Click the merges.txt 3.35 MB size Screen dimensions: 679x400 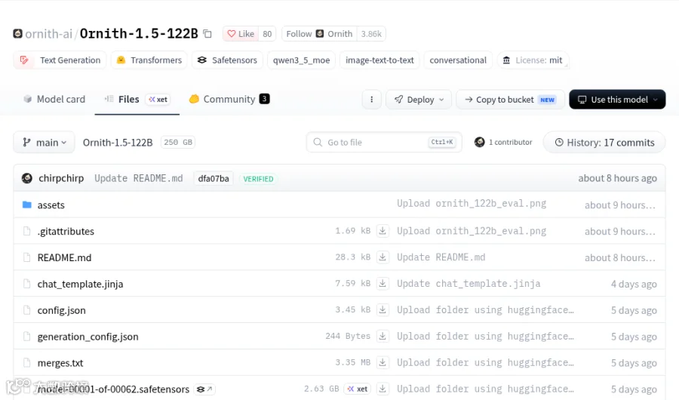(x=353, y=362)
